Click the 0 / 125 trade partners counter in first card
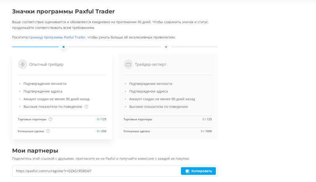The height and width of the screenshot is (182, 316). pyautogui.click(x=102, y=119)
